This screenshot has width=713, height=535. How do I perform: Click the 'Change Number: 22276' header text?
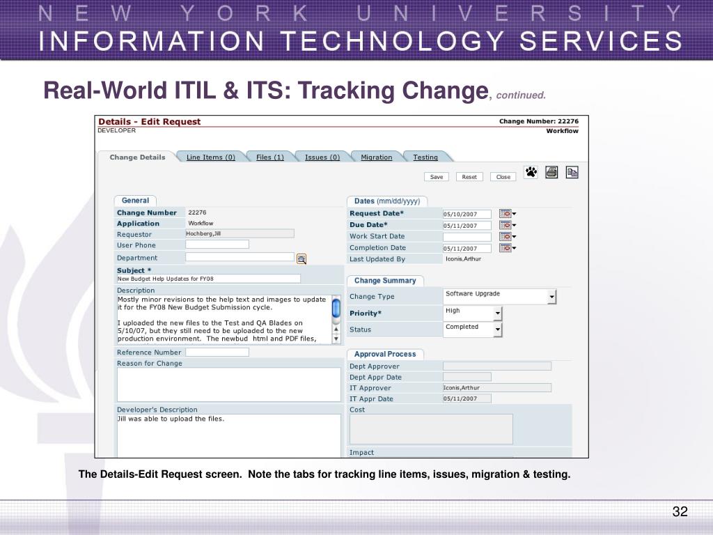539,121
